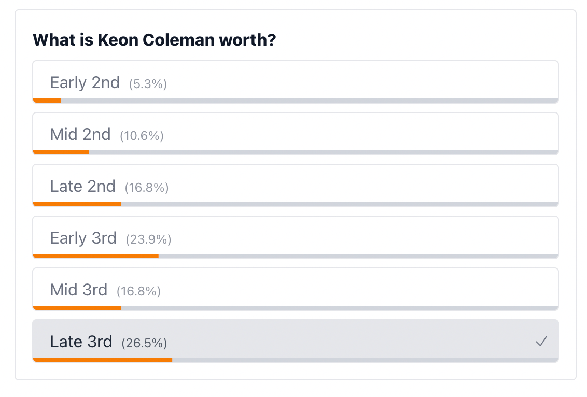587x397 pixels.
Task: Click the 26.5% result for Late 3rd
Action: pyautogui.click(x=144, y=343)
